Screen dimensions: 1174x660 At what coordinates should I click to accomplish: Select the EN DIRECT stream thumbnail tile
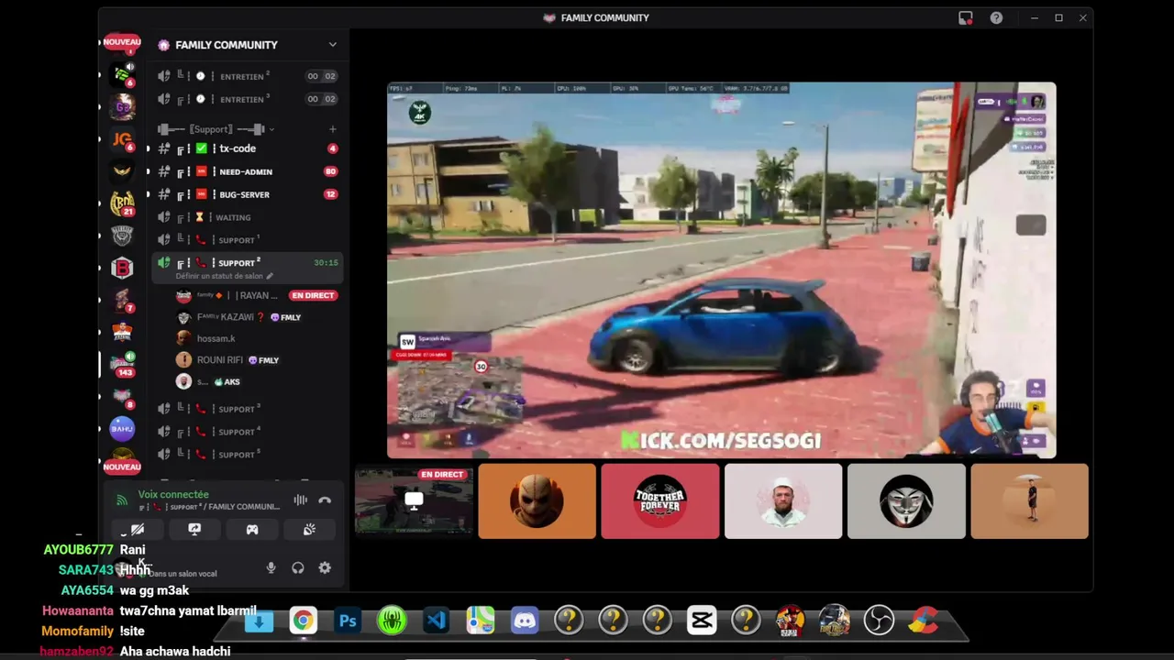tap(415, 501)
